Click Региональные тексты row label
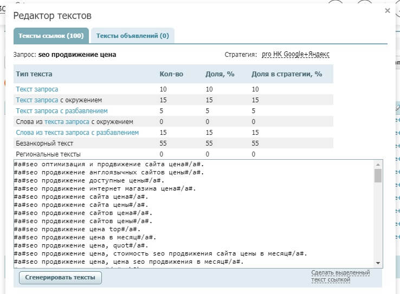This screenshot has width=400, height=294. click(x=48, y=154)
